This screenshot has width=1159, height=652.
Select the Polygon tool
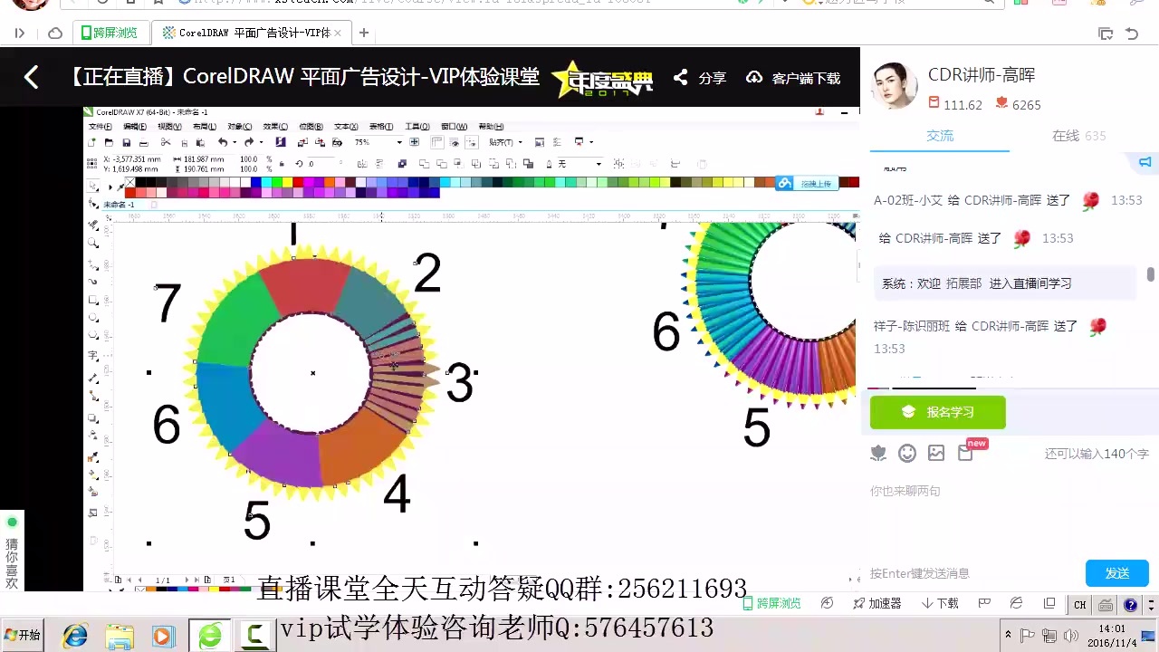92,334
